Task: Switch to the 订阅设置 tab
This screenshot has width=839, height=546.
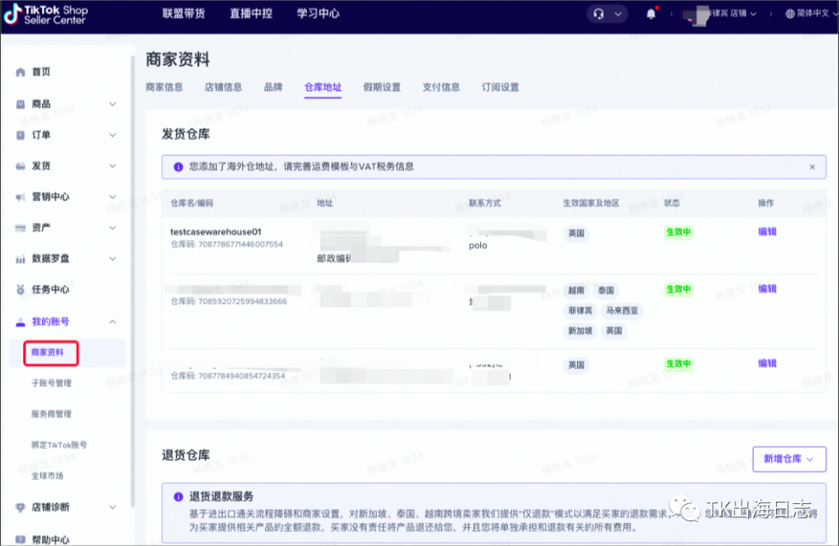Action: tap(500, 87)
